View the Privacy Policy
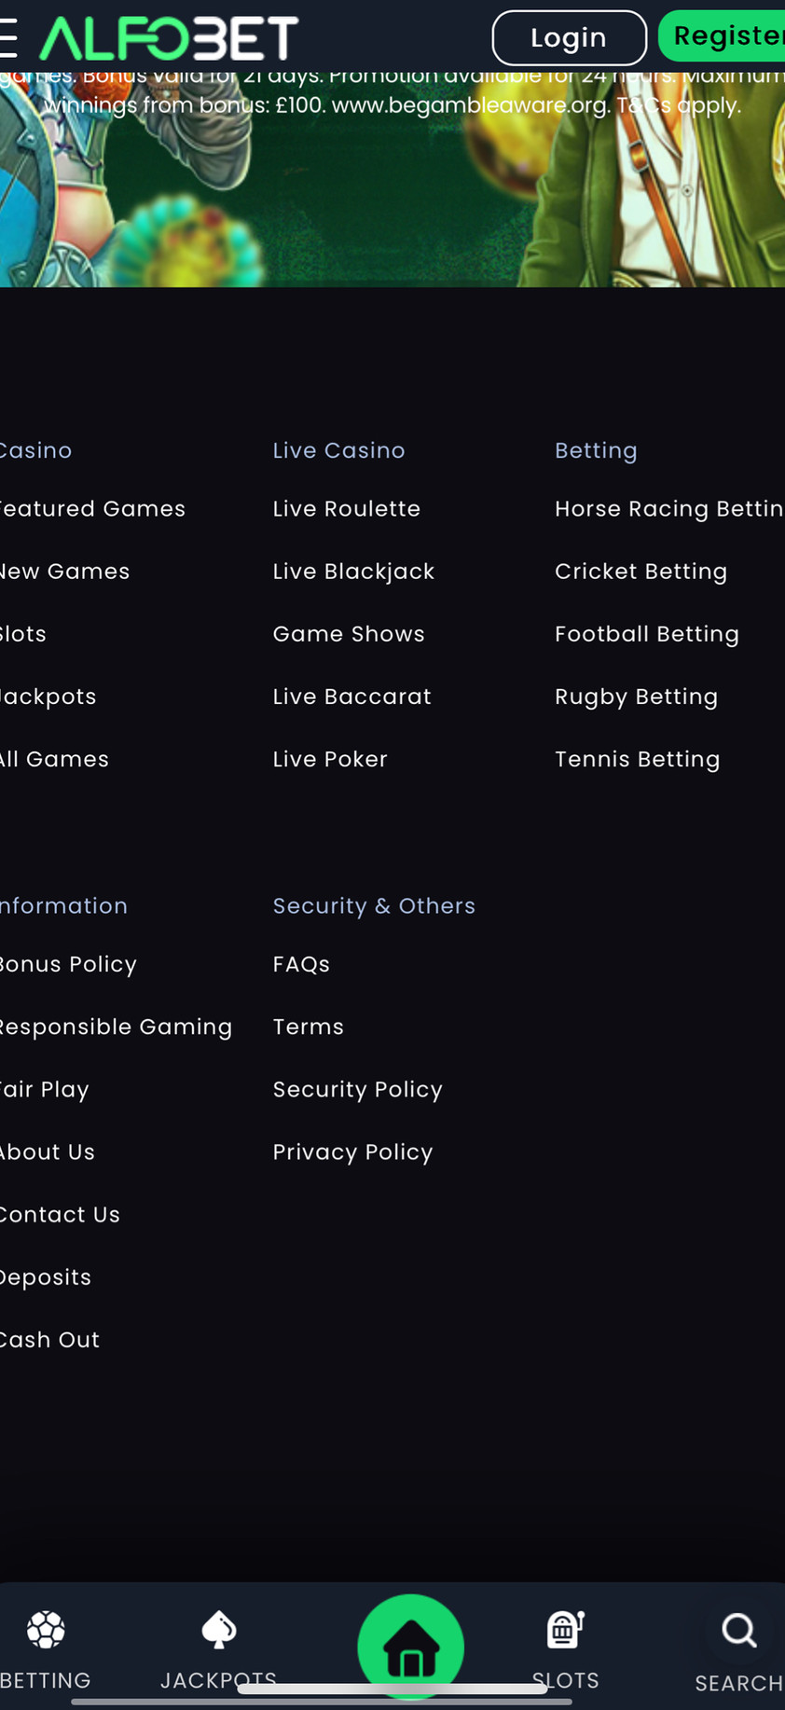Screen dimensions: 785x1710 point(352,1152)
